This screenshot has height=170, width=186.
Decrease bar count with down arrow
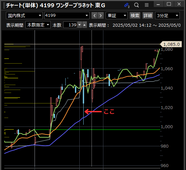(80, 25)
